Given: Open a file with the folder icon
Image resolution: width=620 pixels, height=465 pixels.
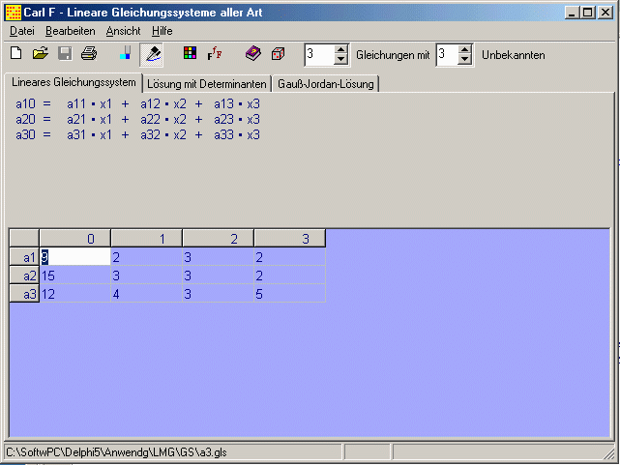Looking at the screenshot, I should pyautogui.click(x=41, y=54).
